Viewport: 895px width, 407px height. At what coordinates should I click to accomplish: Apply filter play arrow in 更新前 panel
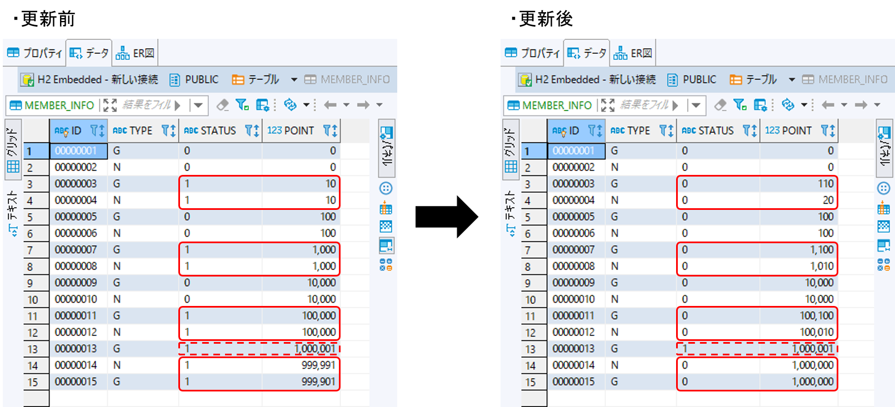pos(178,105)
